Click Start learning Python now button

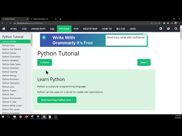[57, 100]
